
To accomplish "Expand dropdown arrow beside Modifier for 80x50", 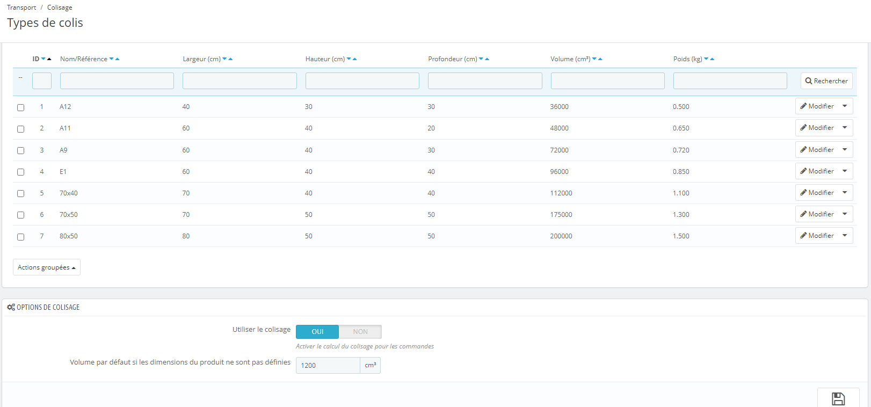I will (845, 236).
